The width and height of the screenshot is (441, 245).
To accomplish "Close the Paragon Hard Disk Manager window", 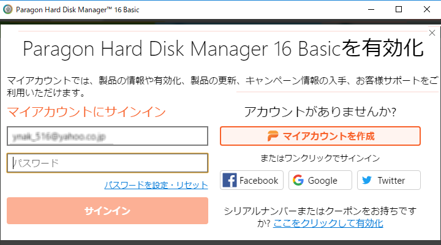I will pyautogui.click(x=427, y=9).
